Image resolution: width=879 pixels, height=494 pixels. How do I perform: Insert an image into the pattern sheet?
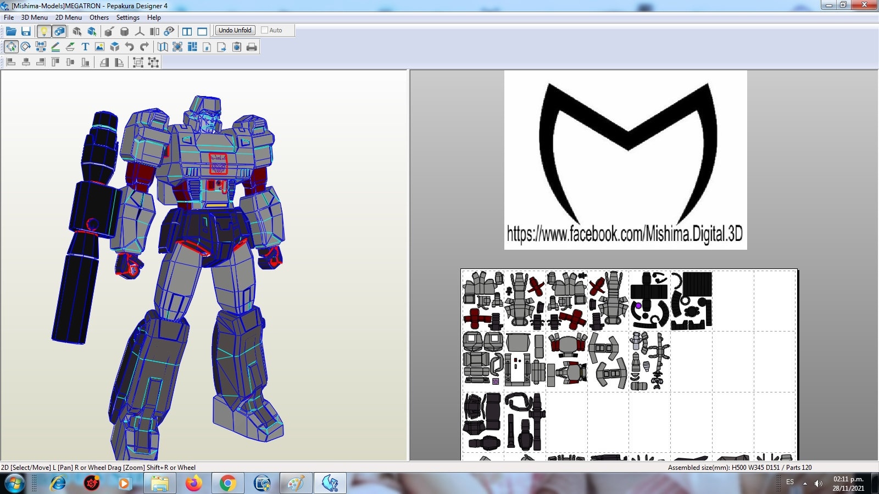99,47
